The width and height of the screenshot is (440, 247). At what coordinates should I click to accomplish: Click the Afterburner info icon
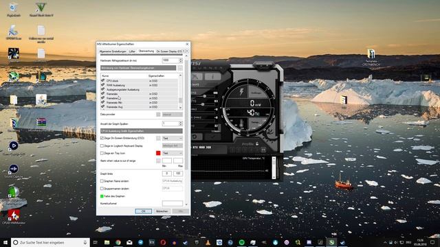click(x=212, y=76)
